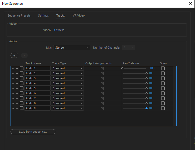Close the New Sequence dialog

[191, 3]
